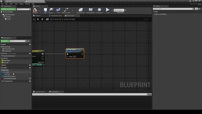Open My Blueprint view options eye dropdown

pos(29,41)
